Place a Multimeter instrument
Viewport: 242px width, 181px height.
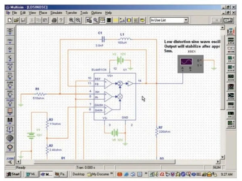click(x=231, y=31)
